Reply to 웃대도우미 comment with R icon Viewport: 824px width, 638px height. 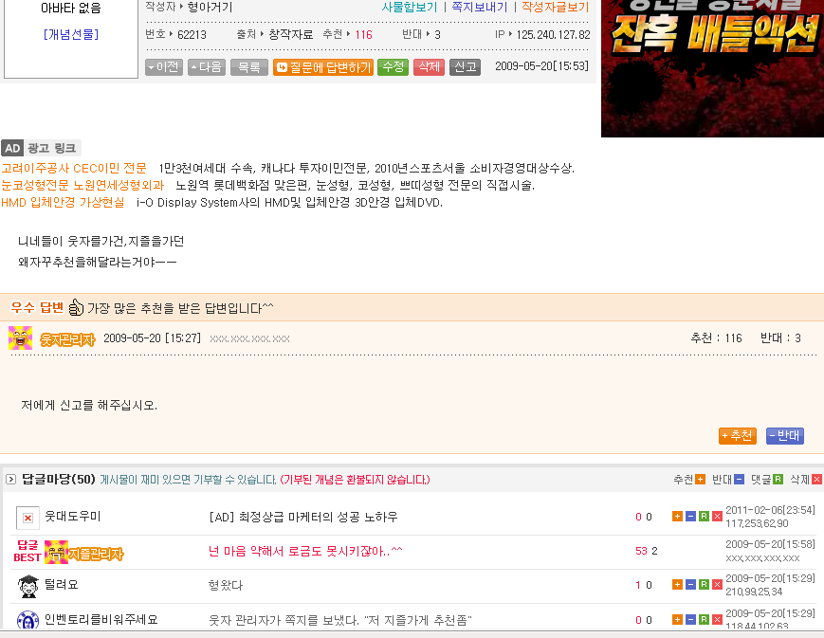[x=704, y=517]
